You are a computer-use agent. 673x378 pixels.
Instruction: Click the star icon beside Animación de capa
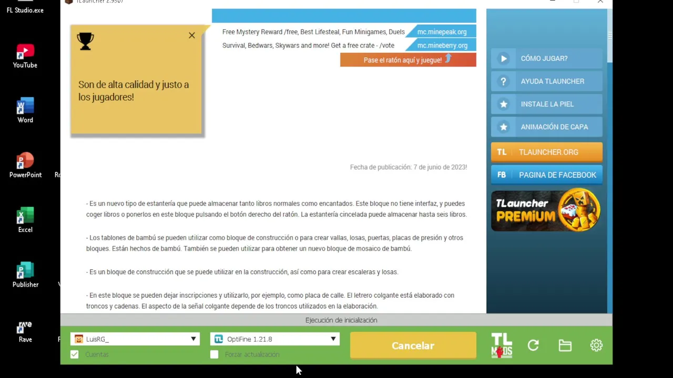point(504,127)
